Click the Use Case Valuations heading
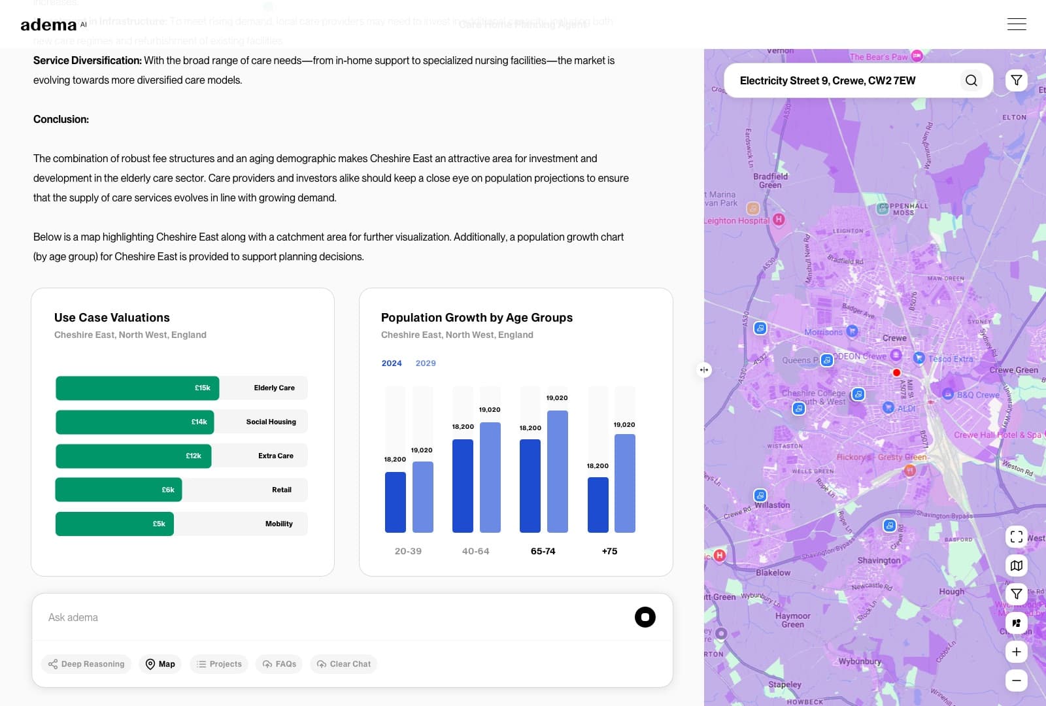The width and height of the screenshot is (1046, 706). point(112,318)
